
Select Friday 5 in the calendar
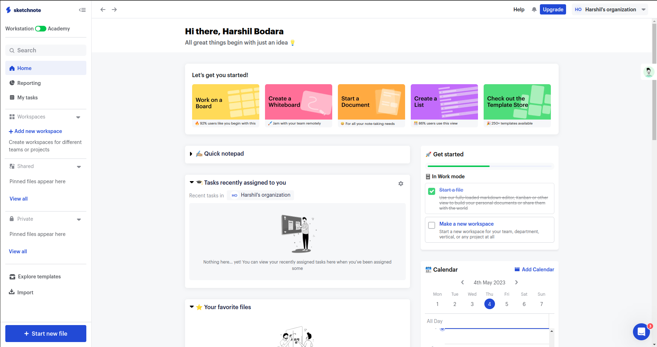point(507,304)
